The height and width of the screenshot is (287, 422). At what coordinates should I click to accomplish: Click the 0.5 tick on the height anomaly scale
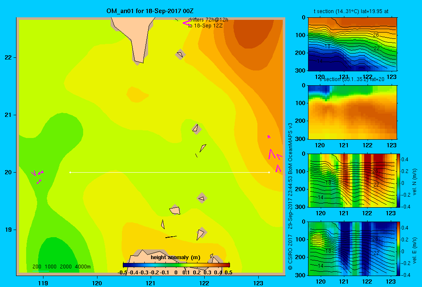pos(228,273)
